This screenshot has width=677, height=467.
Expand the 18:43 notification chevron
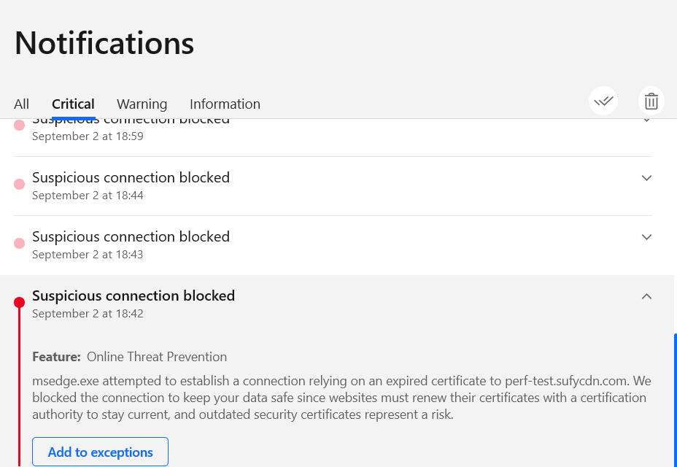[646, 237]
